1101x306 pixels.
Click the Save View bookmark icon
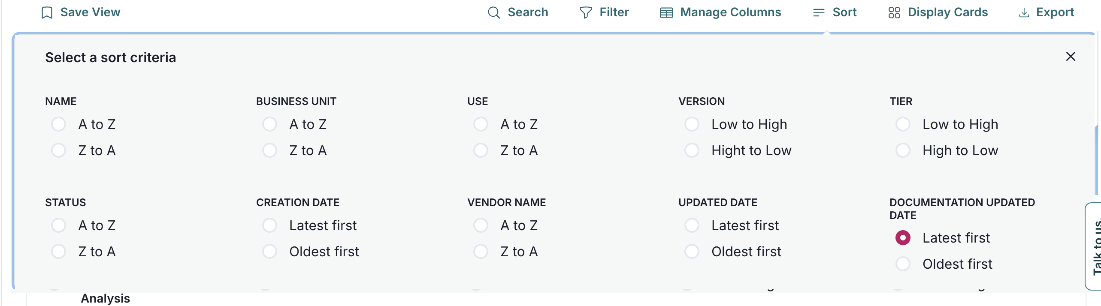[x=47, y=12]
